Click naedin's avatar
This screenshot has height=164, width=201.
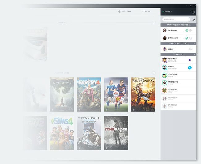tap(165, 67)
